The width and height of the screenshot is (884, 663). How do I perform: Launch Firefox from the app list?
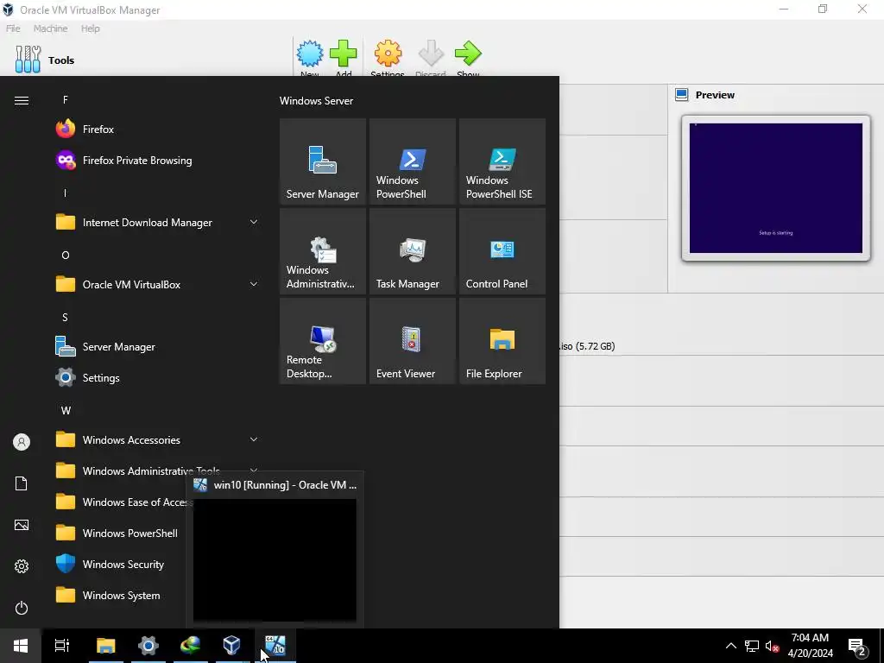click(158, 129)
